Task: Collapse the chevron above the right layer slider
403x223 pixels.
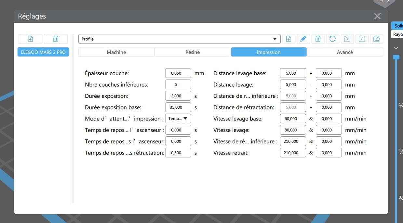Action: coord(396,48)
